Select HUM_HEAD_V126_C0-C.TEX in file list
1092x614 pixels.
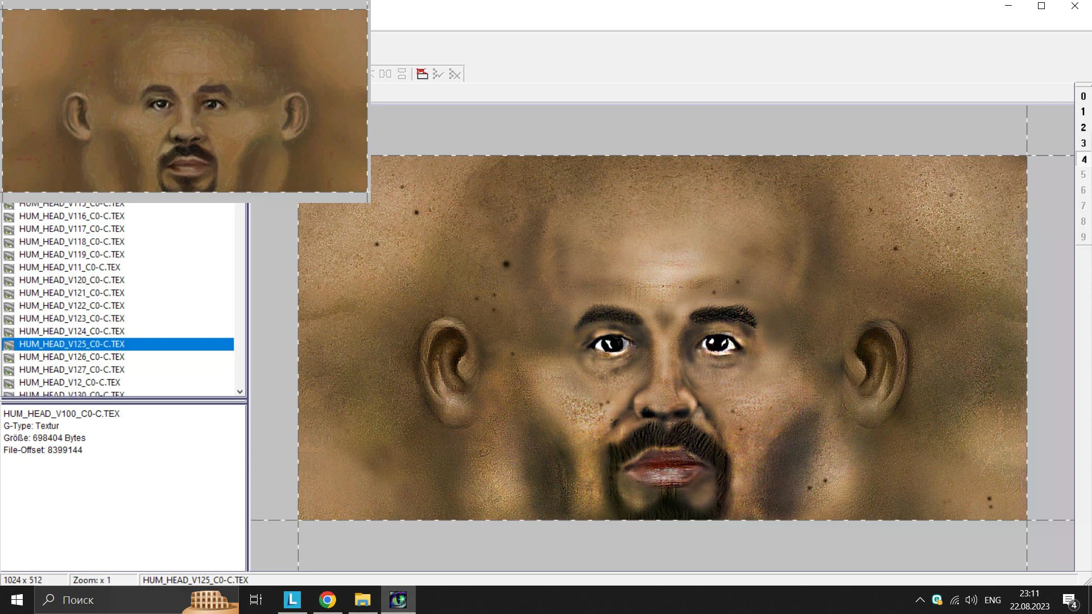point(72,357)
